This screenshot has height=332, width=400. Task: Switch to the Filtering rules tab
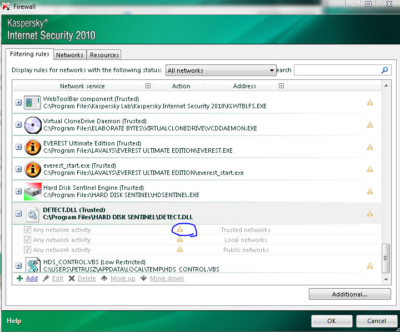click(x=29, y=54)
